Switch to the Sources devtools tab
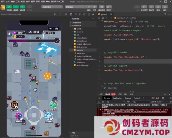Screen dimensions: 172x138 128,98
